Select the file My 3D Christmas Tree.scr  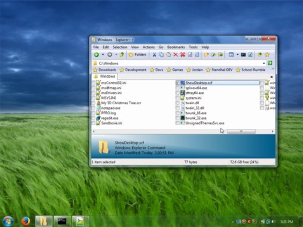(x=121, y=103)
